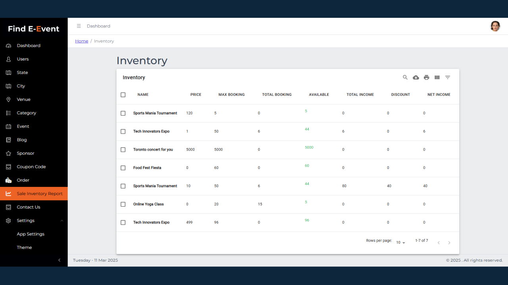Open the Rows per page dropdown
508x285 pixels.
[401, 243]
